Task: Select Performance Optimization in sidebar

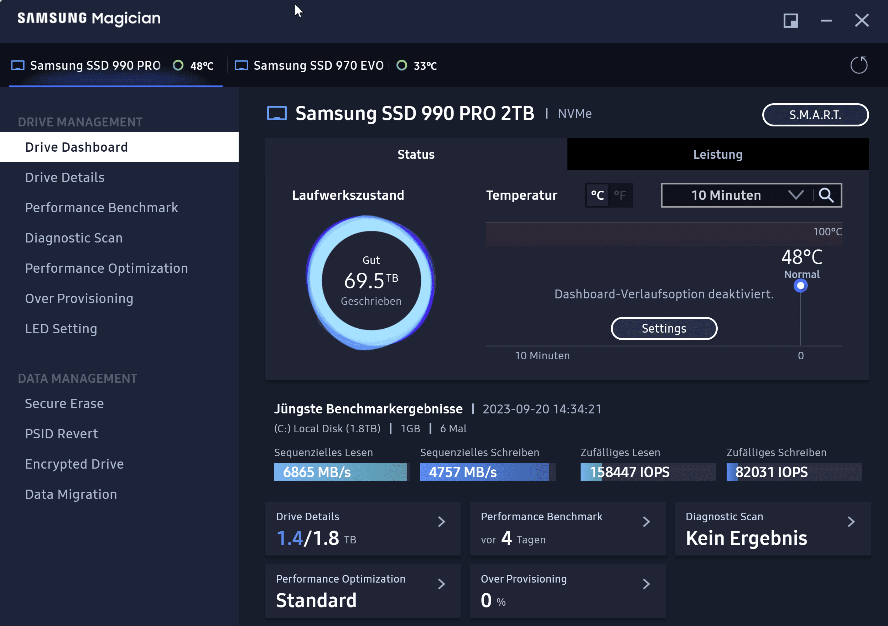Action: point(119,268)
